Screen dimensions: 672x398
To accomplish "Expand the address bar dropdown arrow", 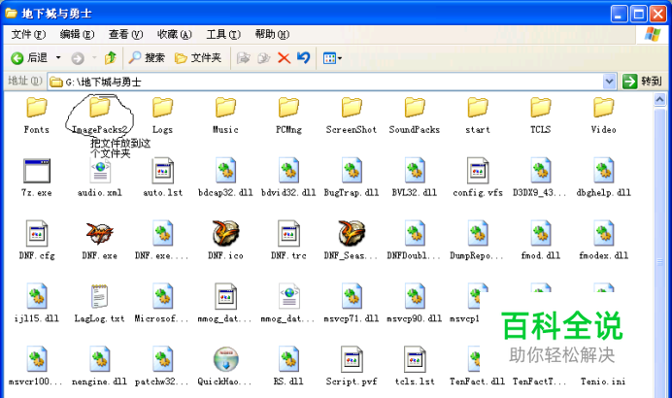I will (x=609, y=81).
